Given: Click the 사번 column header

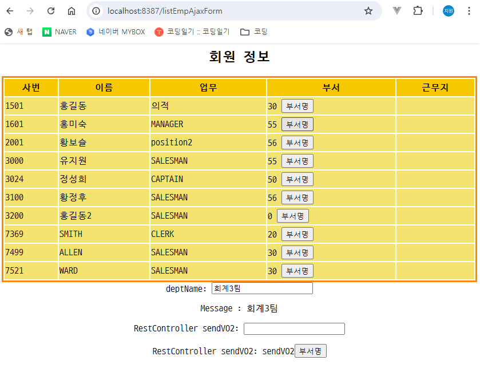Looking at the screenshot, I should click(x=31, y=88).
